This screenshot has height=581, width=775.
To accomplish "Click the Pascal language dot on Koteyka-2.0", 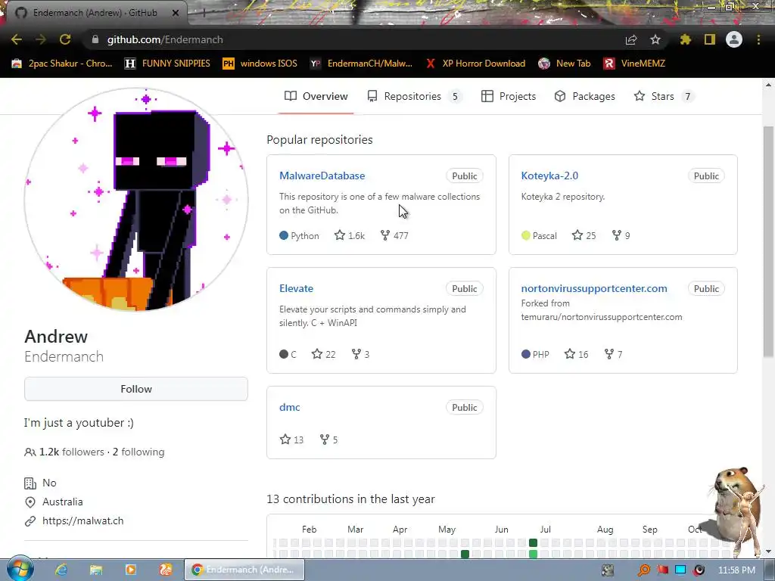I will [526, 236].
